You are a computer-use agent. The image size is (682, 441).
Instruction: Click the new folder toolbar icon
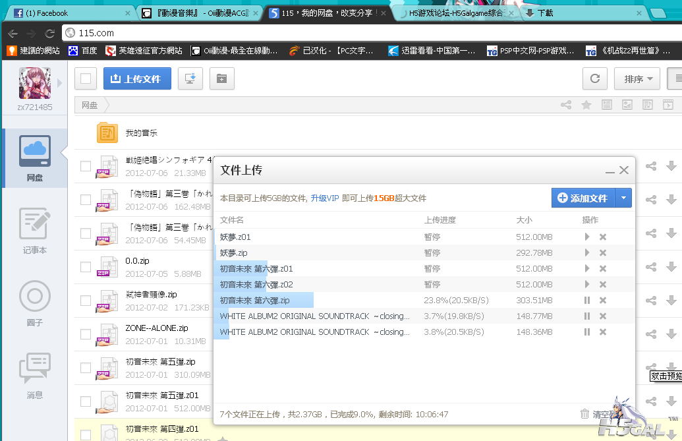tap(222, 78)
